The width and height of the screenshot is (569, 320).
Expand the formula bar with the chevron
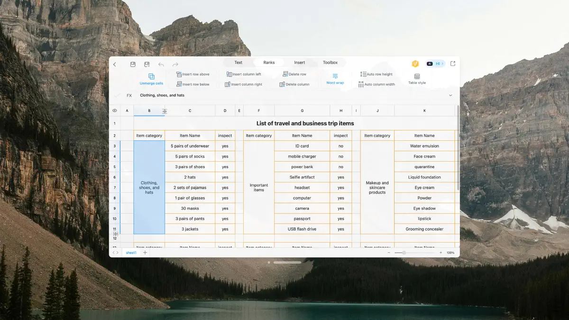coord(450,95)
